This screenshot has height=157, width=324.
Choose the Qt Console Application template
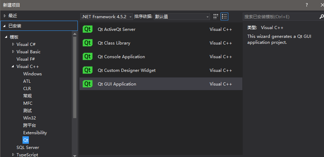click(161, 56)
